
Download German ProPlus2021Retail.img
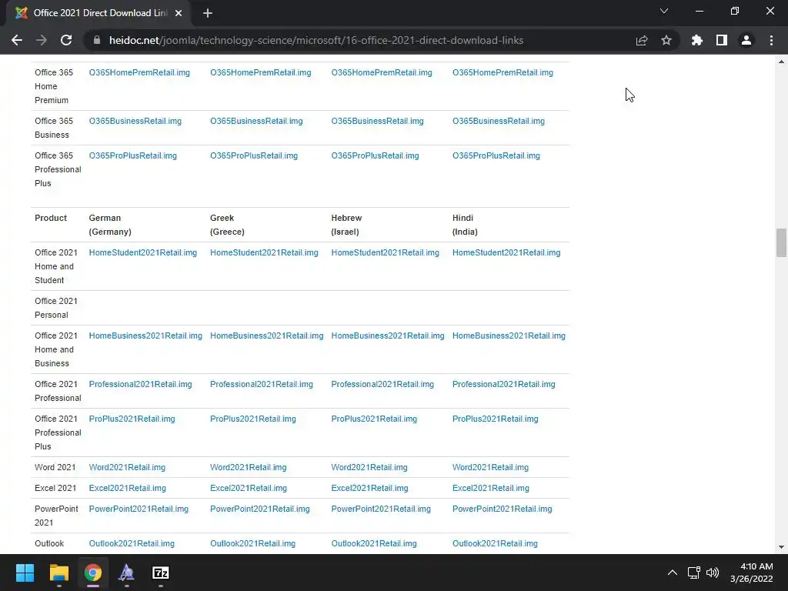click(132, 419)
